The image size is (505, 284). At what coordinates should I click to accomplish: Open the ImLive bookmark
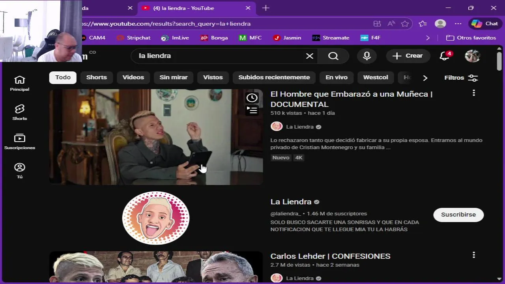tap(175, 38)
